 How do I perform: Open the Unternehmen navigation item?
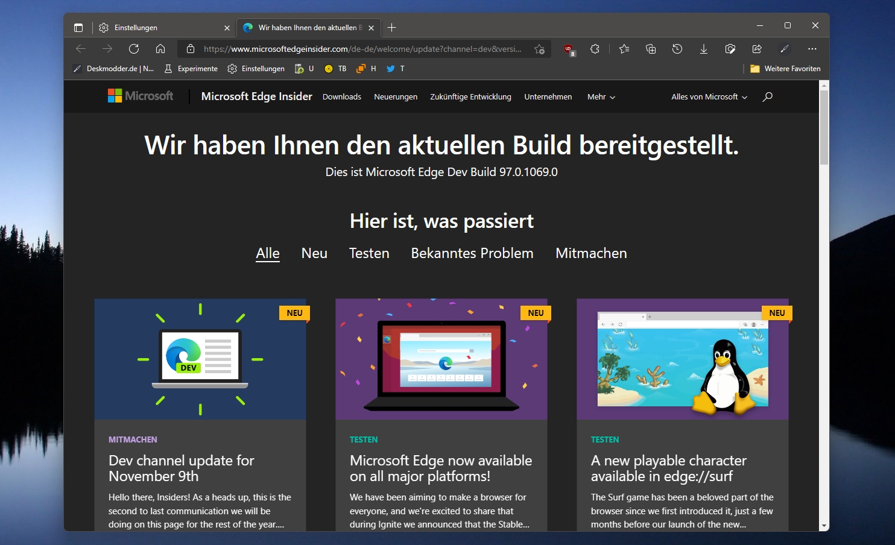(548, 97)
